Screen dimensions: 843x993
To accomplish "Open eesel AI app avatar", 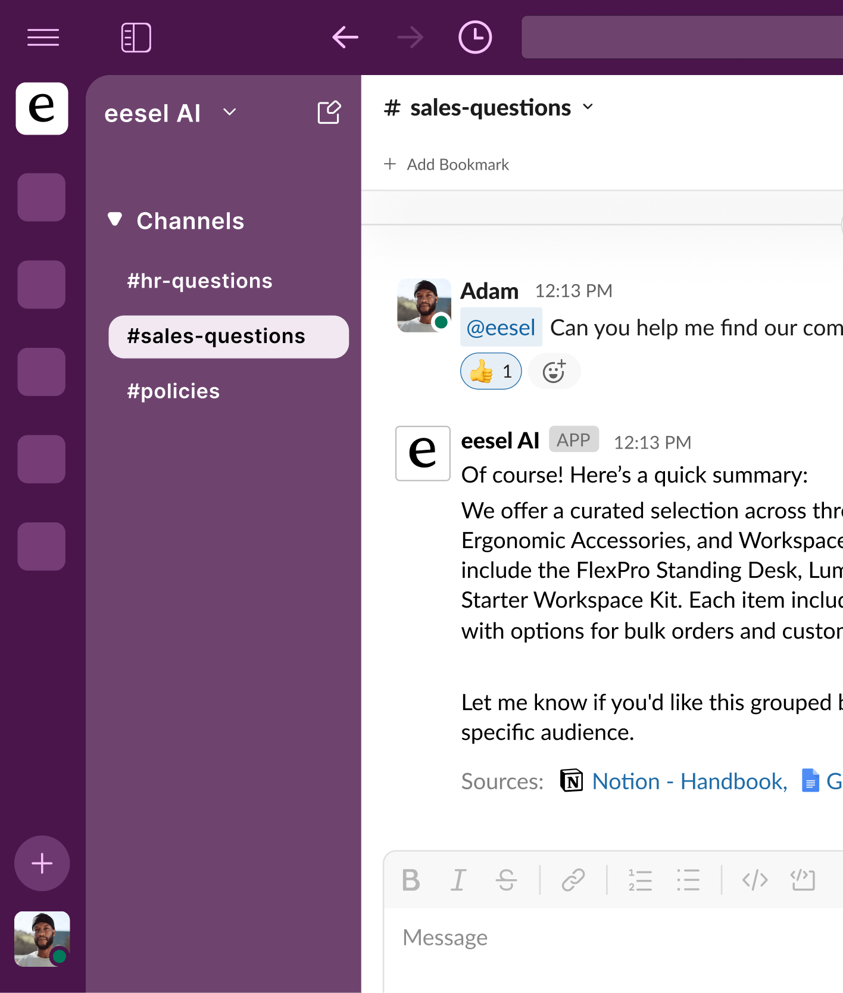I will (x=423, y=453).
